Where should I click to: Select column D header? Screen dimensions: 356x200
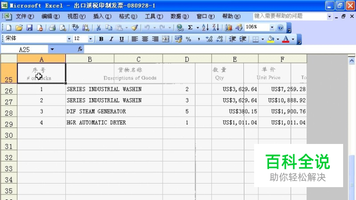pos(187,59)
